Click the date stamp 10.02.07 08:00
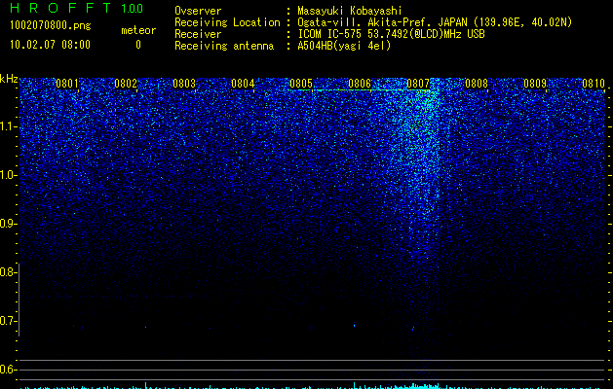Viewport: 613px width, 389px height. tap(50, 45)
